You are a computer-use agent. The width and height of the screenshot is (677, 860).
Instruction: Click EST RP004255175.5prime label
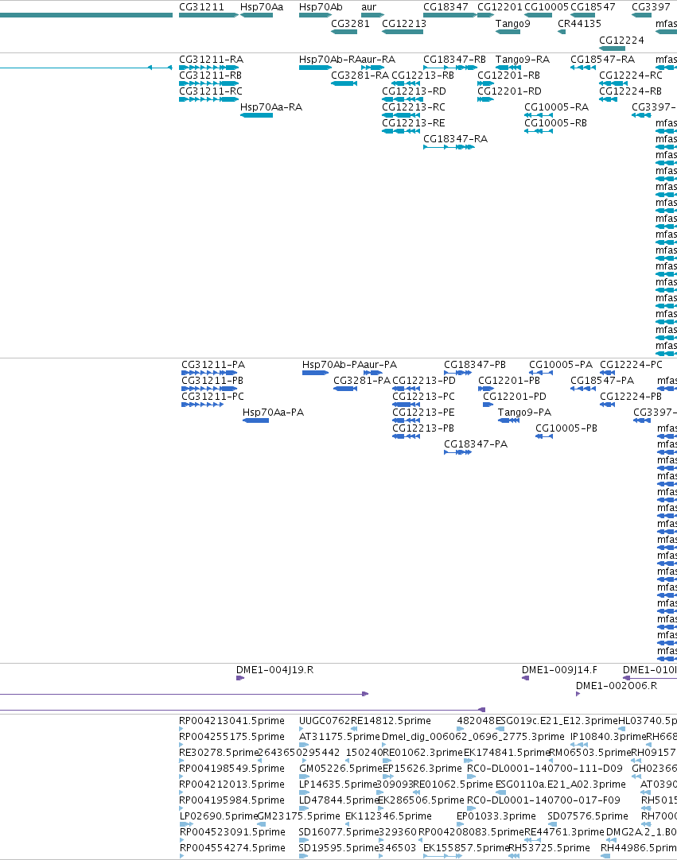232,737
